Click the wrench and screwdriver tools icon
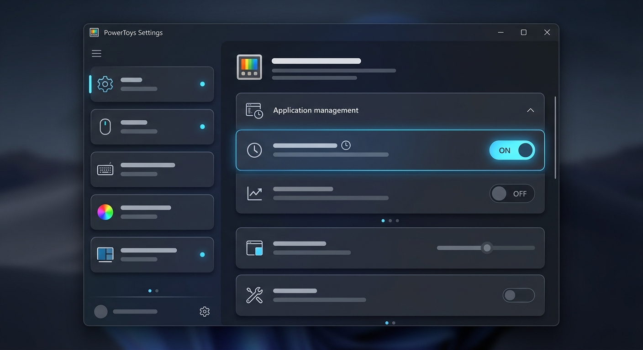Image resolution: width=643 pixels, height=350 pixels. [x=254, y=295]
